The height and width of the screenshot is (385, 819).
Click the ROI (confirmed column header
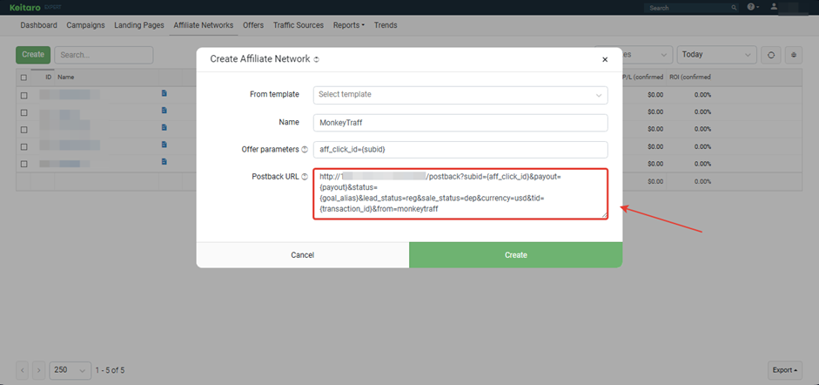pos(690,78)
